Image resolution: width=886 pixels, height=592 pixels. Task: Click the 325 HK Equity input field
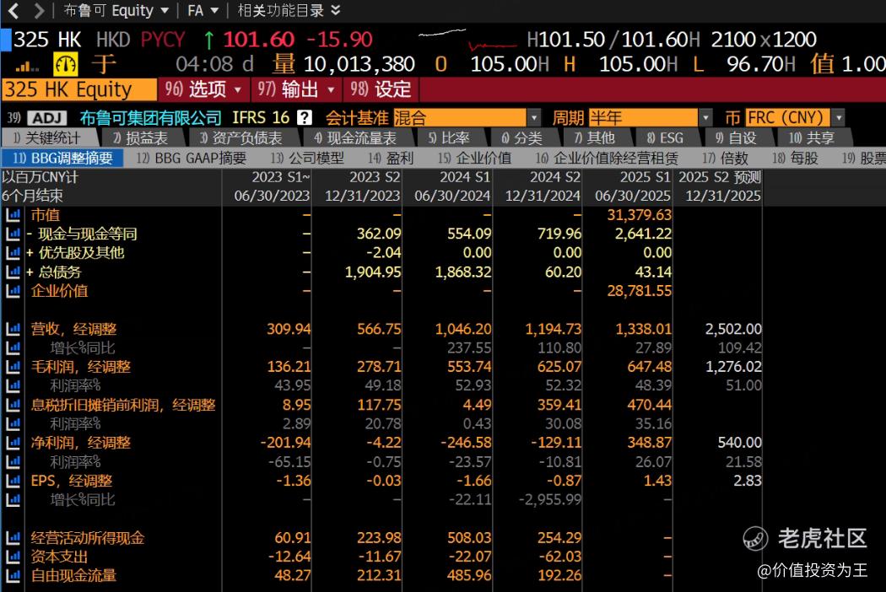coord(79,89)
